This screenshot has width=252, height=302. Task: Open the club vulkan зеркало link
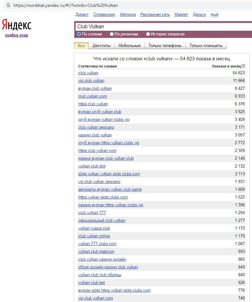pyautogui.click(x=96, y=127)
